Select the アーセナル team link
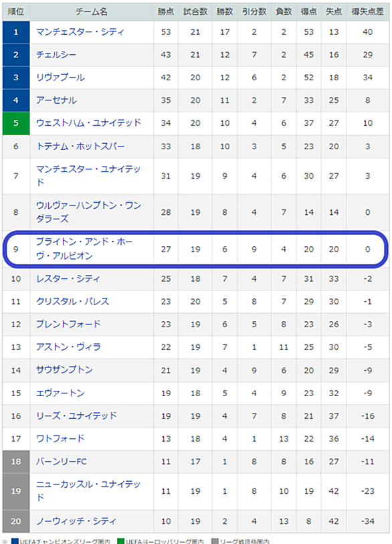Viewport: 392px width, 544px height. point(57,100)
